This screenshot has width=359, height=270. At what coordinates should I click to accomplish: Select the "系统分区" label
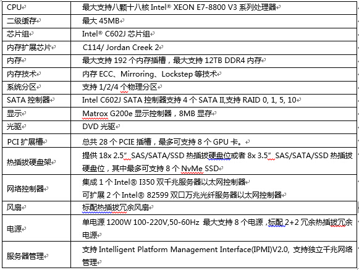point(22,87)
